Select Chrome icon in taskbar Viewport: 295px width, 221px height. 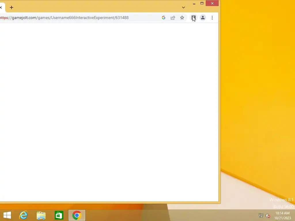77,215
